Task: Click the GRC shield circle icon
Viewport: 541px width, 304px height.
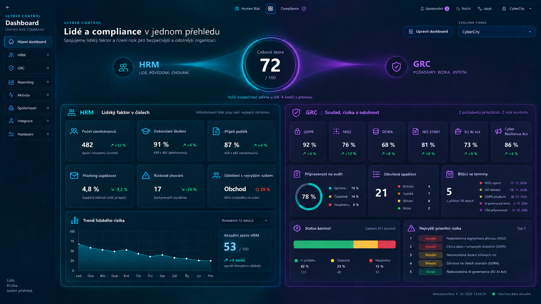Action: (396, 67)
